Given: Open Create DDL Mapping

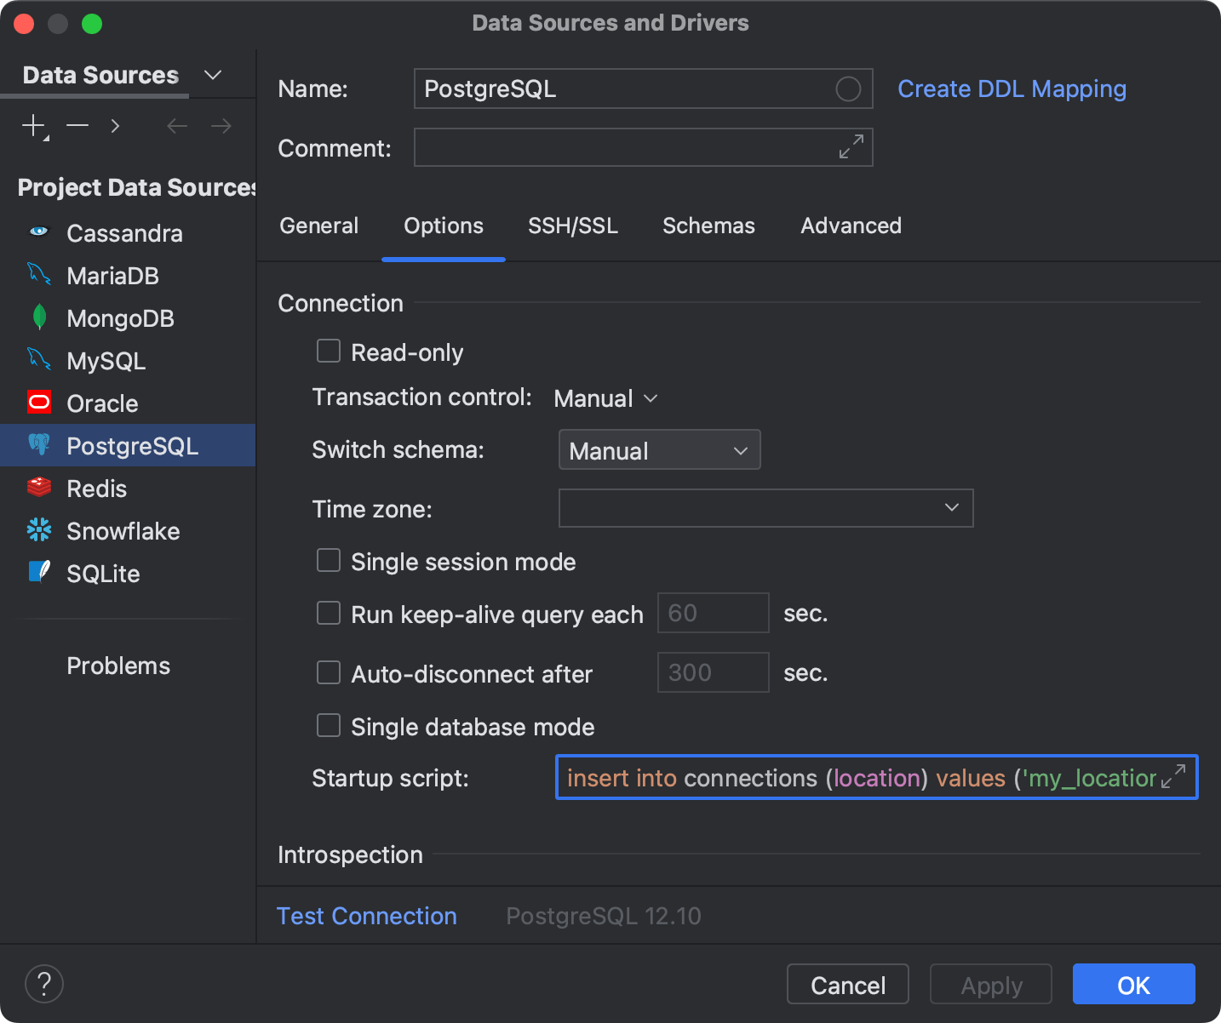Looking at the screenshot, I should pos(1012,89).
